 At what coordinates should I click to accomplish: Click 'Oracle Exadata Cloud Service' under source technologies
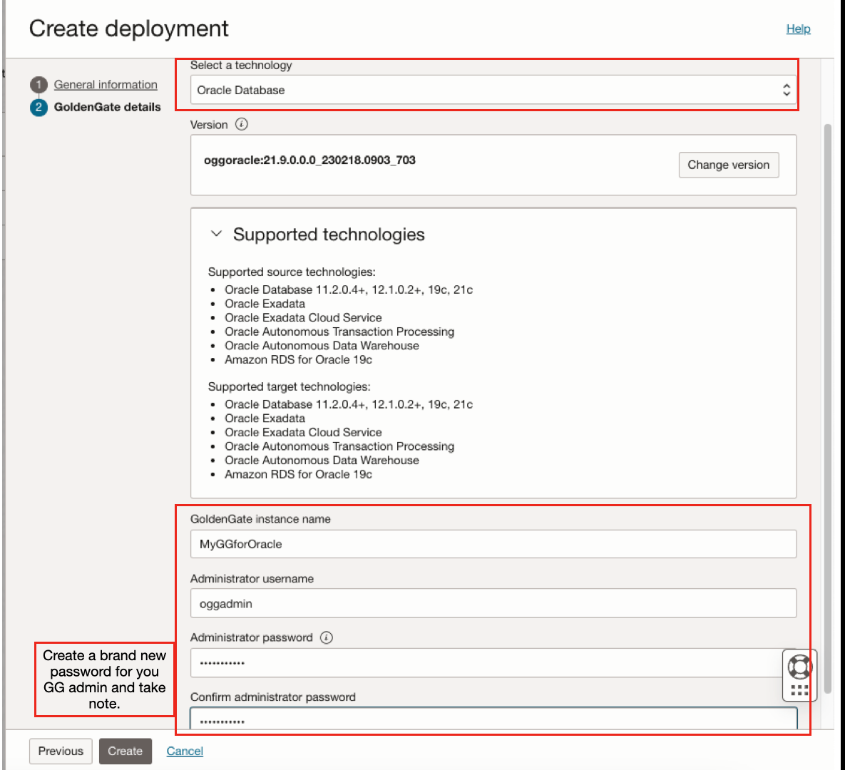pos(303,317)
